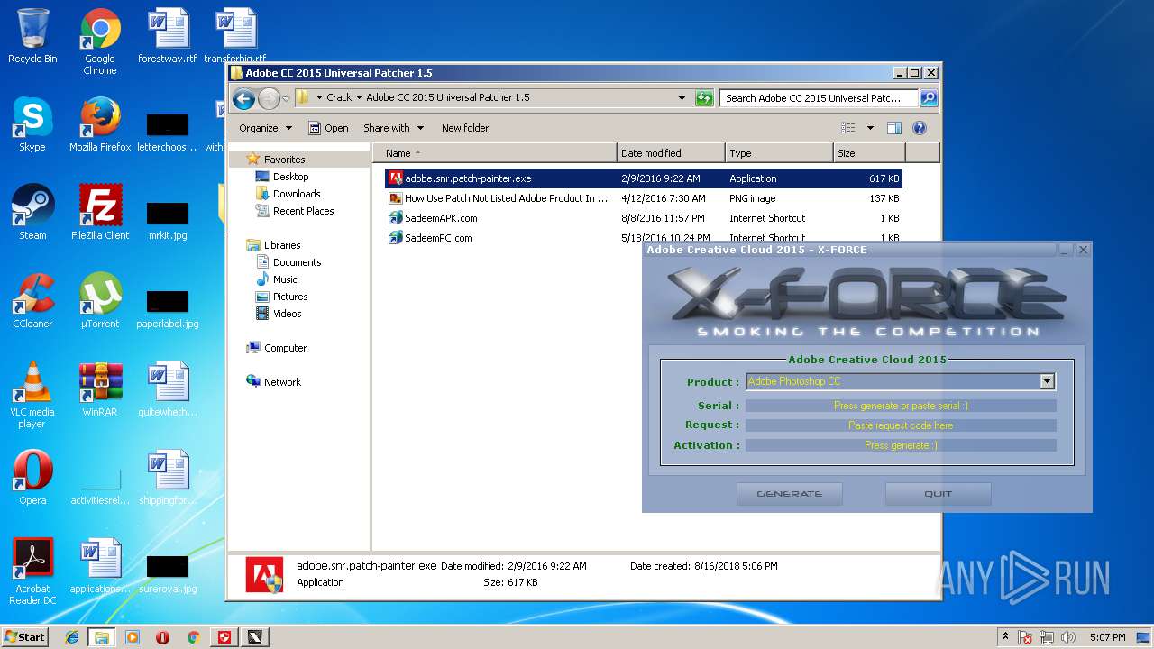1154x649 pixels.
Task: Expand the Crack breadcrumb arrow
Action: (x=359, y=97)
